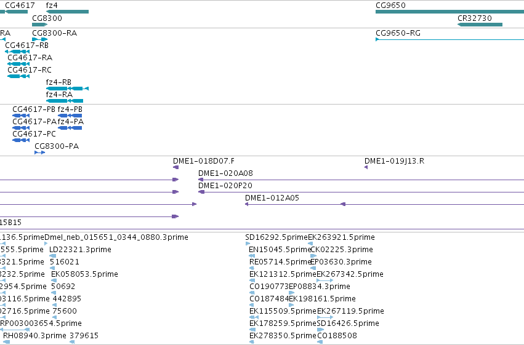Select the EK121312.5prime EST
The width and height of the screenshot is (524, 345).
252,280
